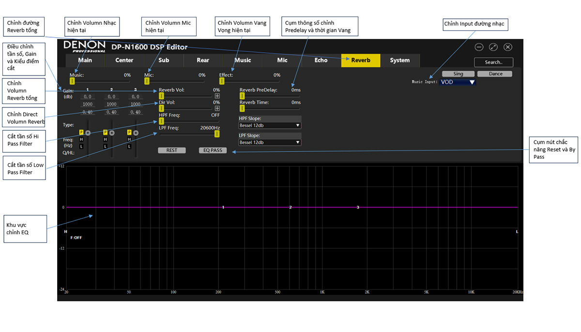581x332 pixels.
Task: Select EQ point 1 on the graph
Action: 223,207
